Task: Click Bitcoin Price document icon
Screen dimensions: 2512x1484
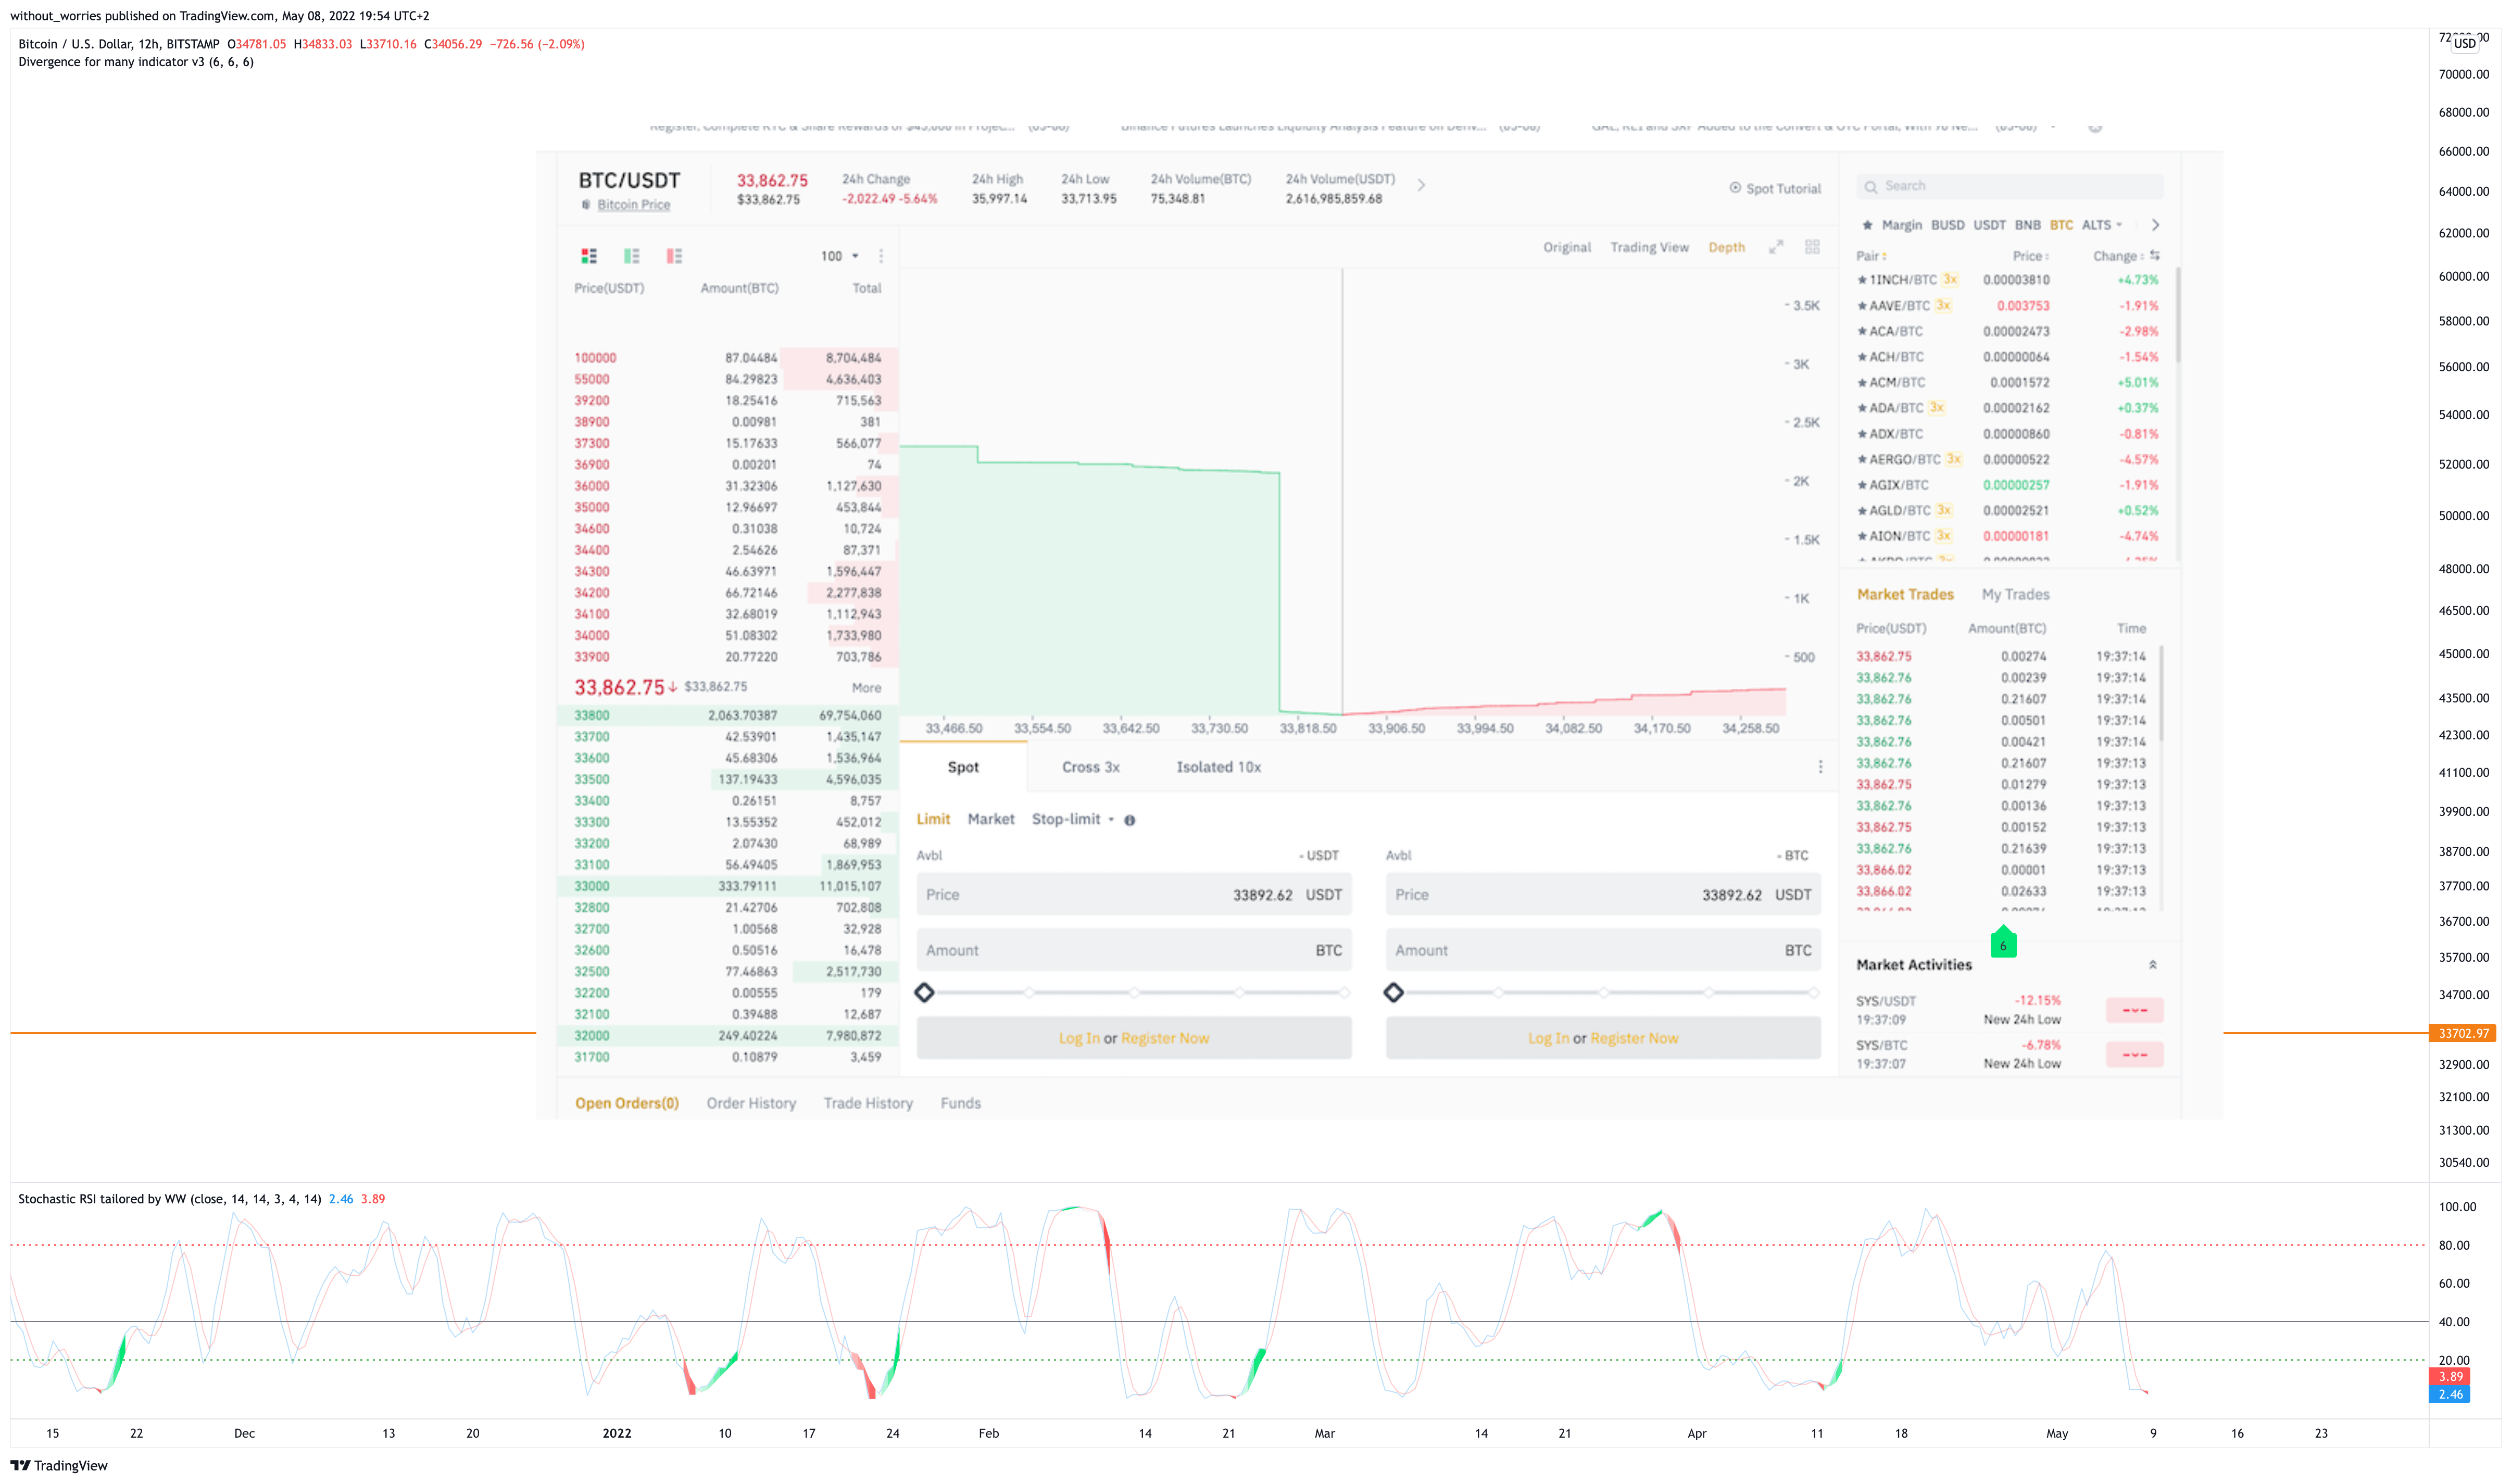Action: [x=586, y=204]
